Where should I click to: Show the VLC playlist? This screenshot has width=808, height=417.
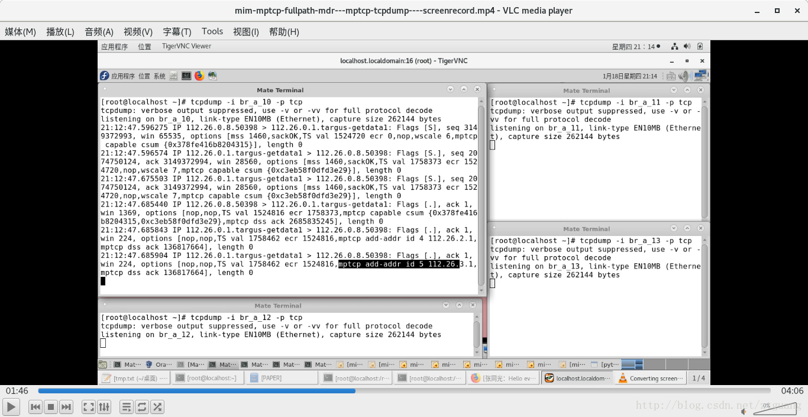pyautogui.click(x=127, y=406)
